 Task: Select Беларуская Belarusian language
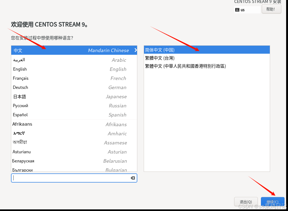tap(74, 161)
